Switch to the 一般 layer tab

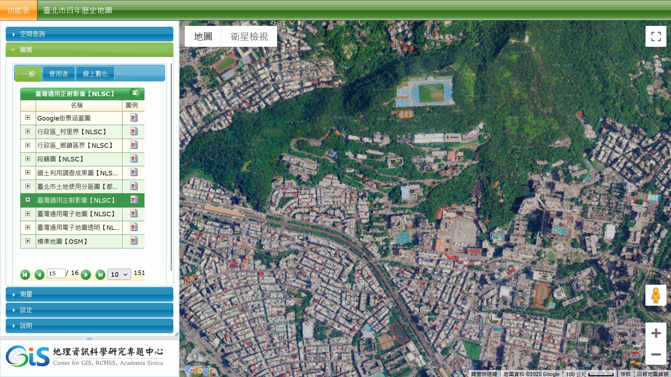tap(29, 74)
